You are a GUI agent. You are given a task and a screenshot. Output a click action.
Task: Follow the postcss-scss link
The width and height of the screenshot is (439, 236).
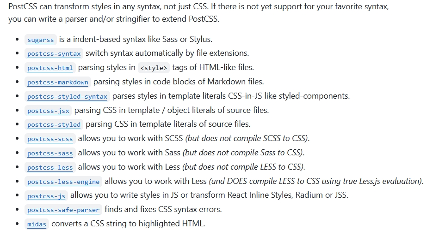[x=50, y=139]
